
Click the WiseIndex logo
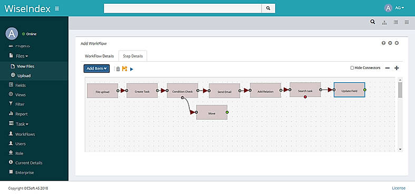coord(27,9)
